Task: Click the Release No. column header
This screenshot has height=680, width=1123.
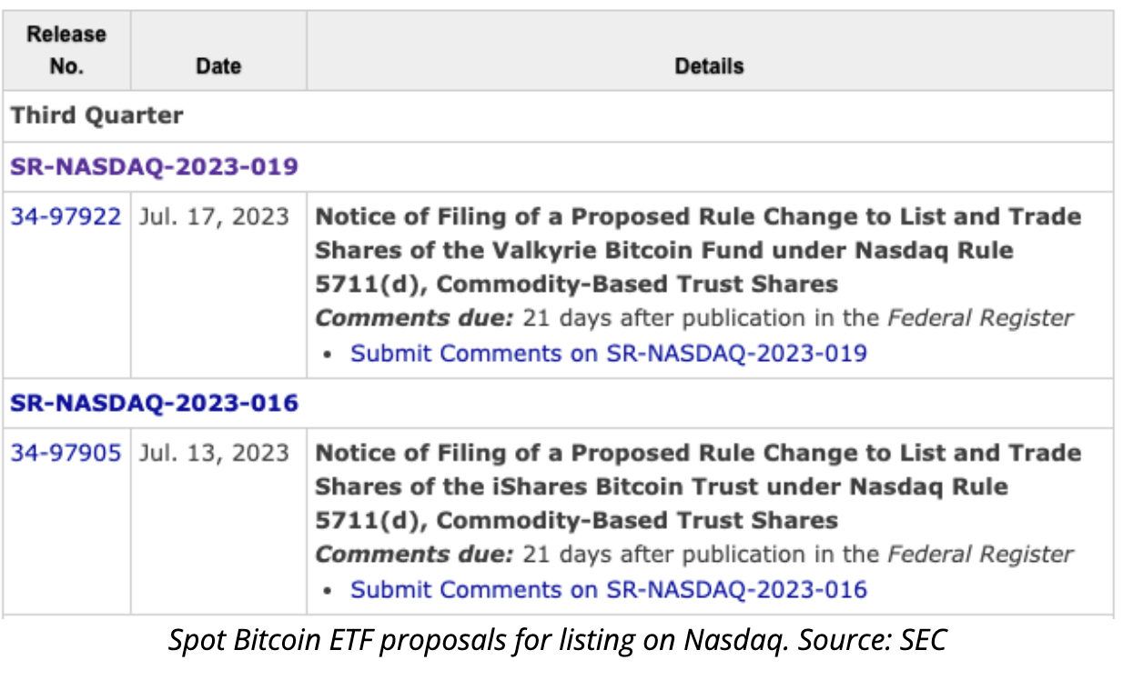Action: [66, 50]
